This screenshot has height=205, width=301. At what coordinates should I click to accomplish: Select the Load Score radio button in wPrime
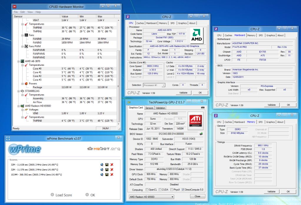tap(52, 195)
